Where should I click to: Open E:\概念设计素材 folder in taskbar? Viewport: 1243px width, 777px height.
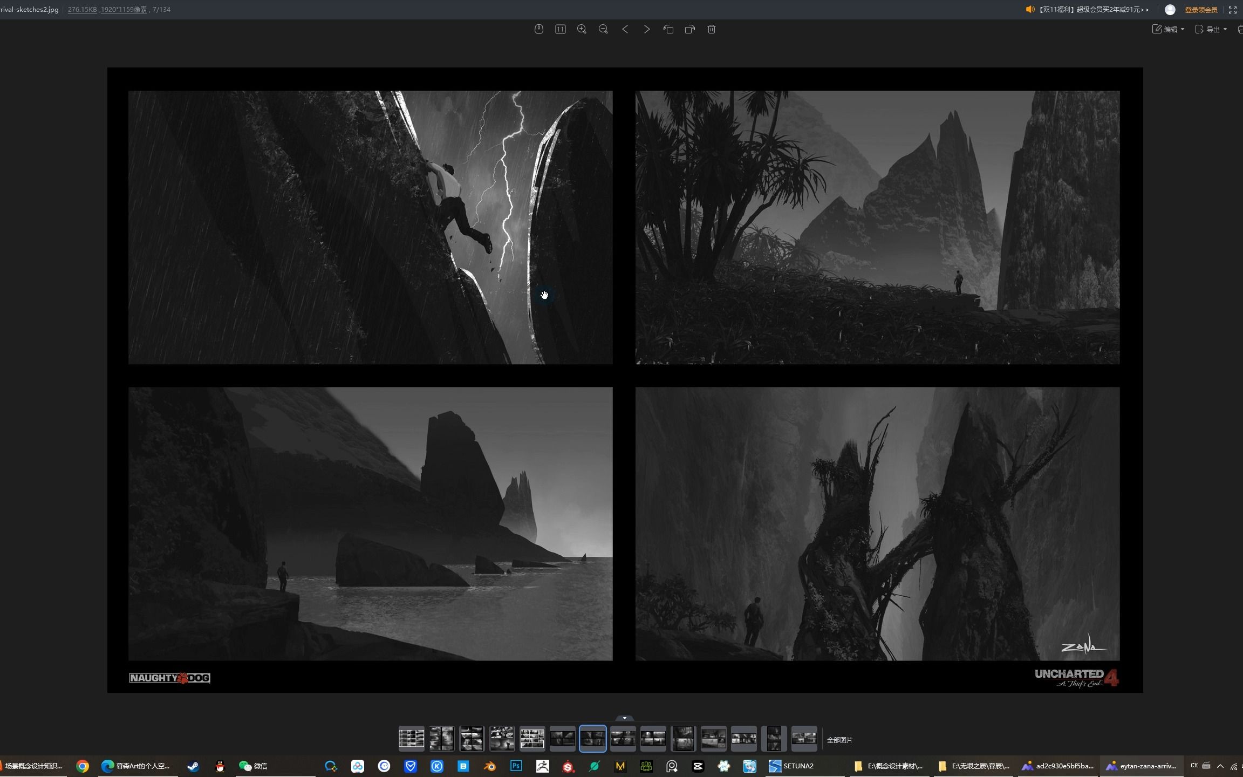[889, 766]
